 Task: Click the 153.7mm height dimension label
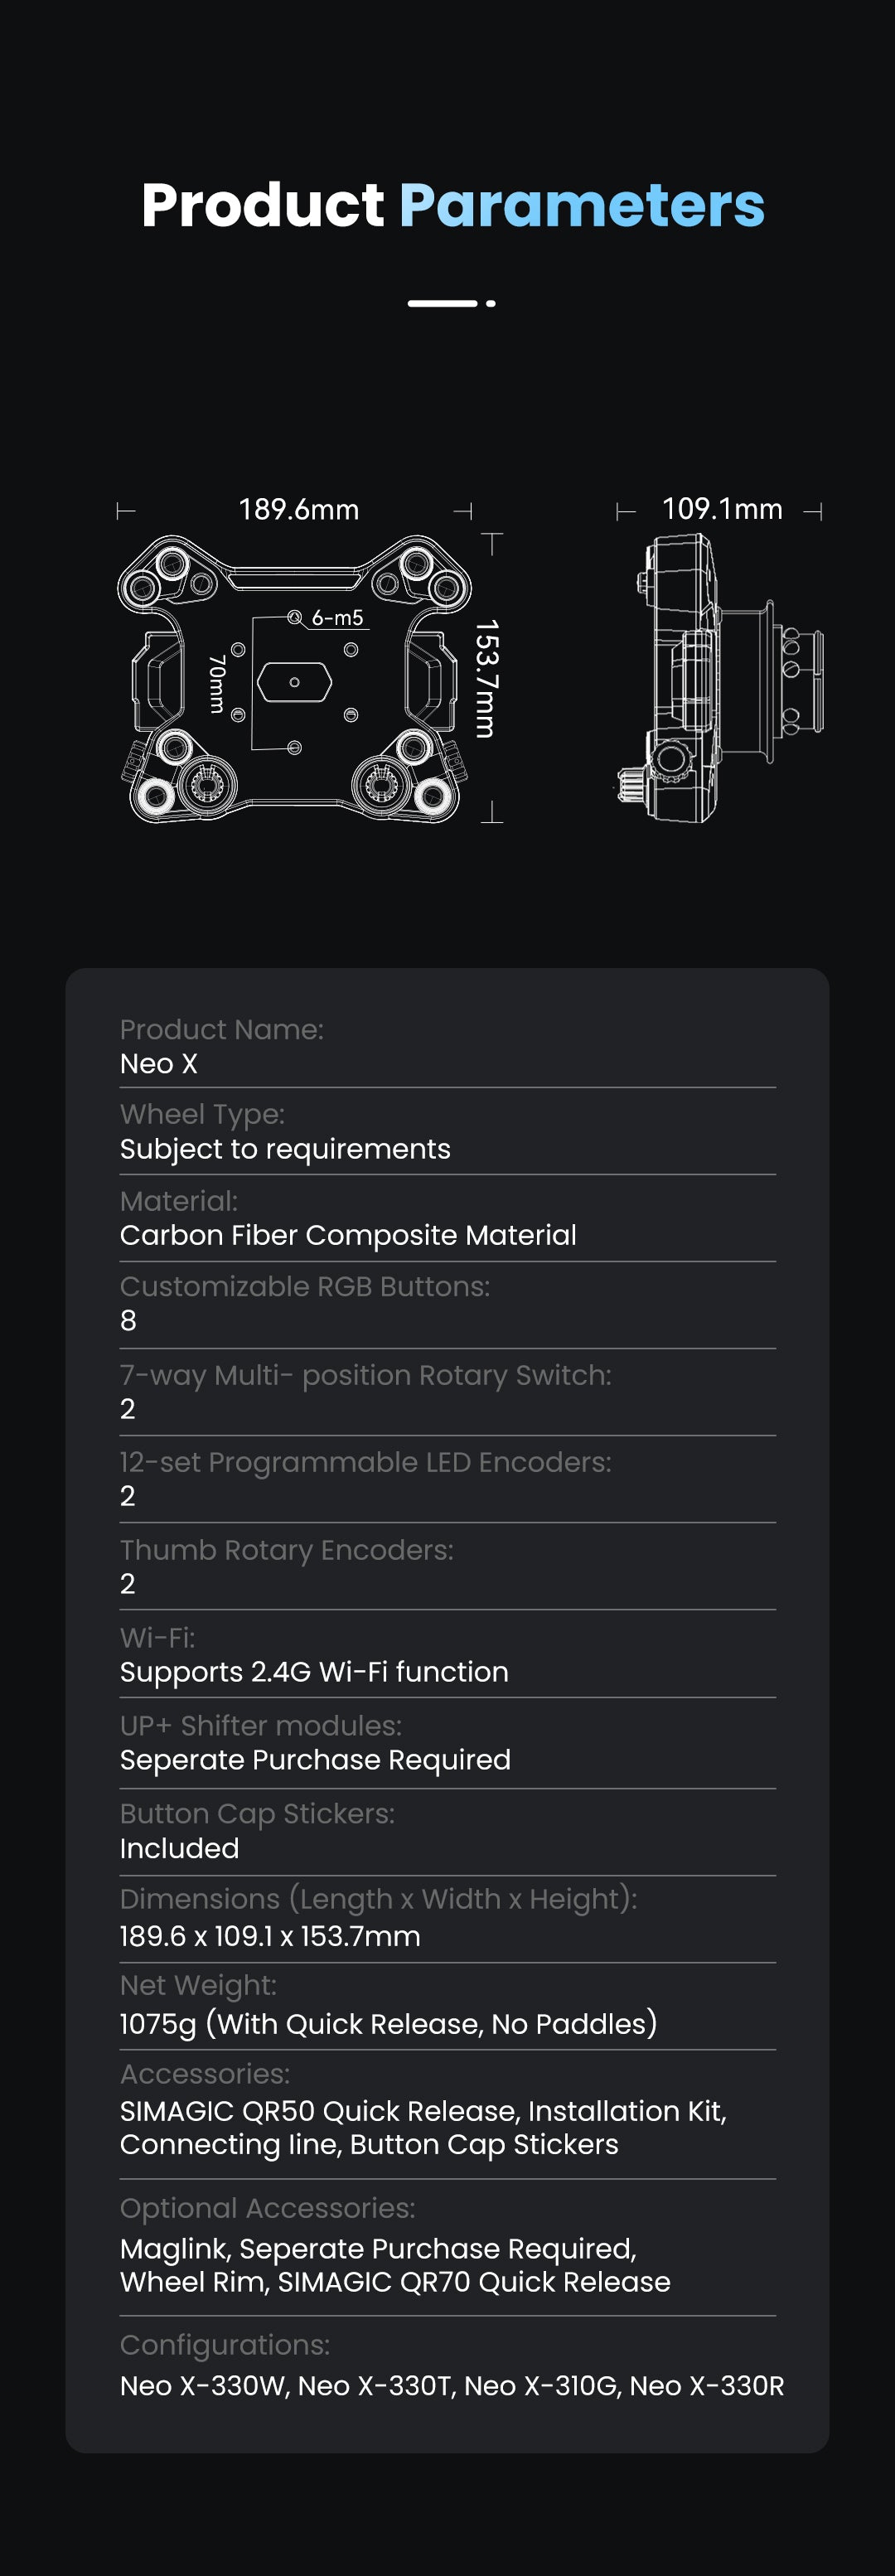coord(486,679)
